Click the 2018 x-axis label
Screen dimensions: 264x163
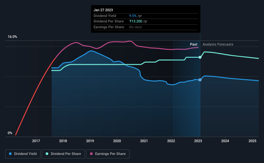(63, 141)
